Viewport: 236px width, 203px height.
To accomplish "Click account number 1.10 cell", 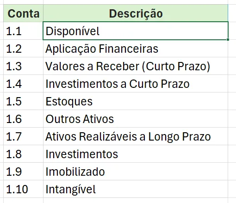I will 23,189.
